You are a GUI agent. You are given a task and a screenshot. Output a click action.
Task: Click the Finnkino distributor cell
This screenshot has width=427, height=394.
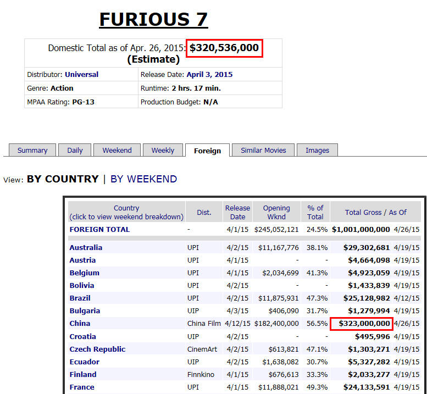tap(201, 374)
